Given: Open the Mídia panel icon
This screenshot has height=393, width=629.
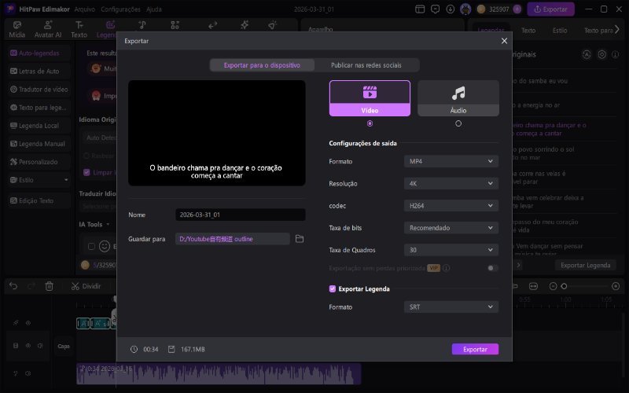Looking at the screenshot, I should 17,29.
